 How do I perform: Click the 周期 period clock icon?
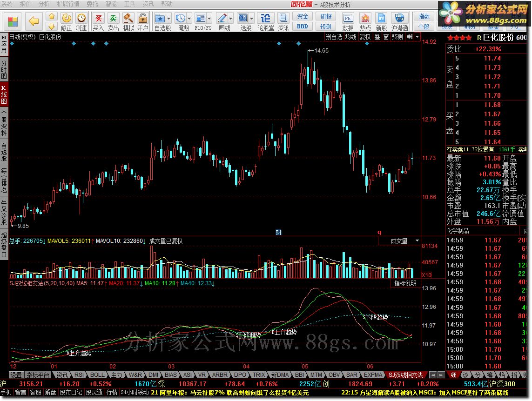[181, 18]
